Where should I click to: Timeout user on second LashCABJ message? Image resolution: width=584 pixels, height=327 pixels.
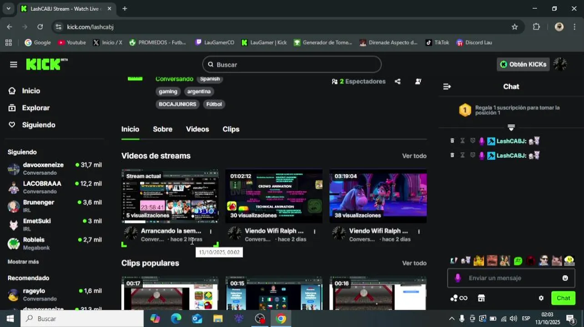pyautogui.click(x=462, y=155)
